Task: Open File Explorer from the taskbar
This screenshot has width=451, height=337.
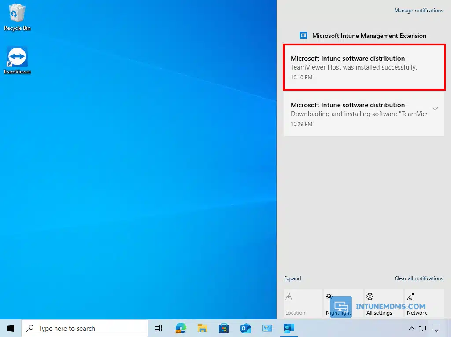Action: pos(203,328)
